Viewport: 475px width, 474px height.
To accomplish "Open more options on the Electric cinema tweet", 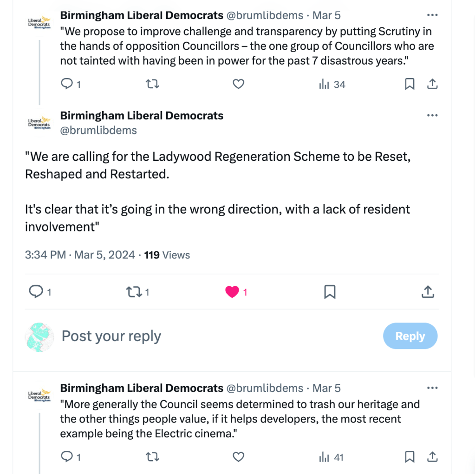I will point(432,388).
